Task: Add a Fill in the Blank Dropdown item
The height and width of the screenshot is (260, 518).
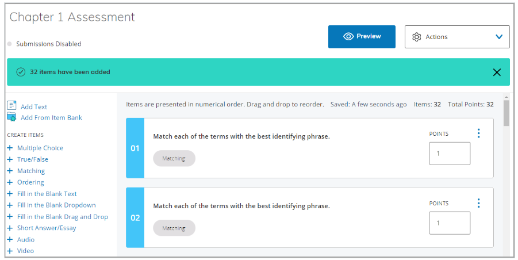Action: click(56, 205)
